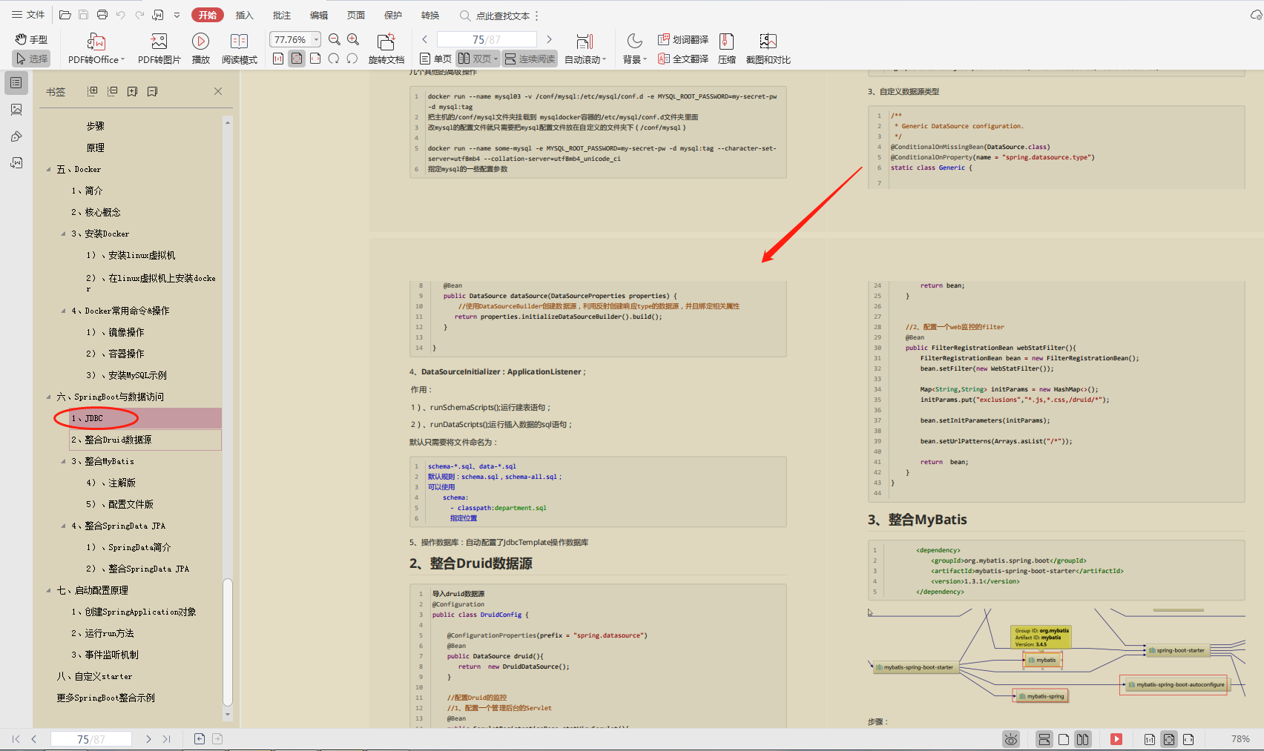Click the print icon in the quick toolbar
Screen dimensions: 1264x751
tap(102, 15)
